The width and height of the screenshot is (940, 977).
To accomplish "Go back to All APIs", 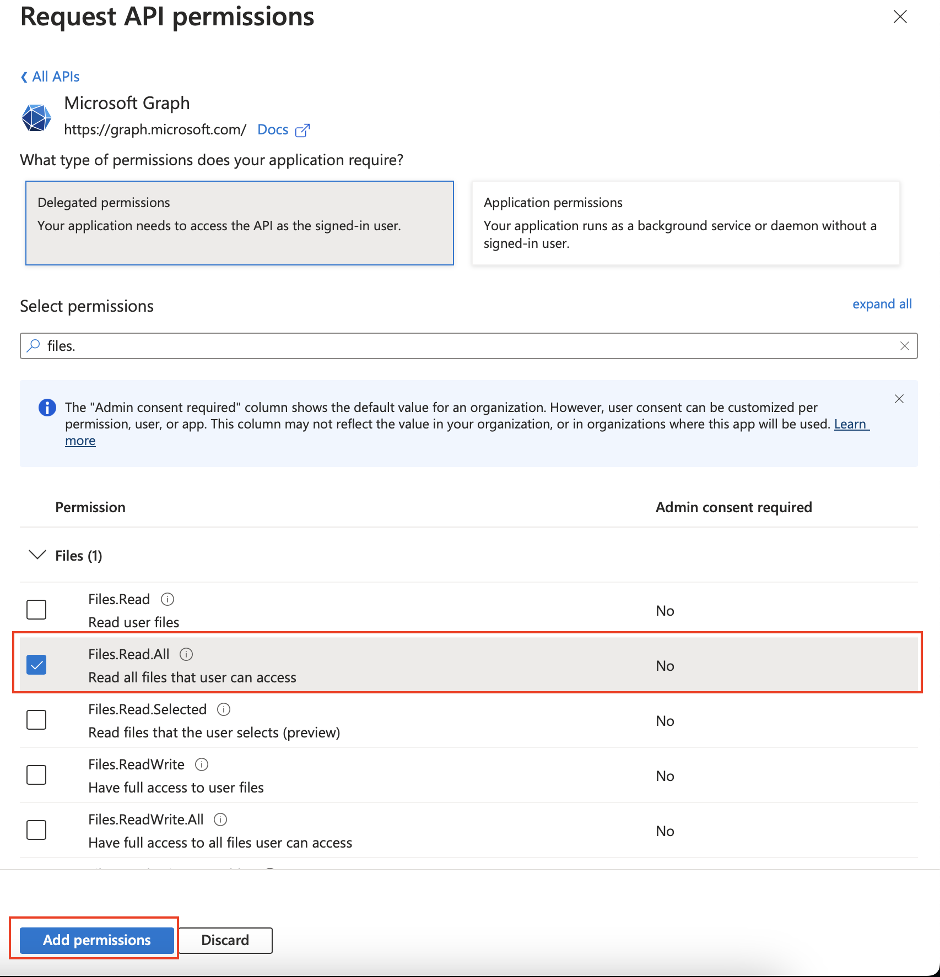I will [x=50, y=77].
